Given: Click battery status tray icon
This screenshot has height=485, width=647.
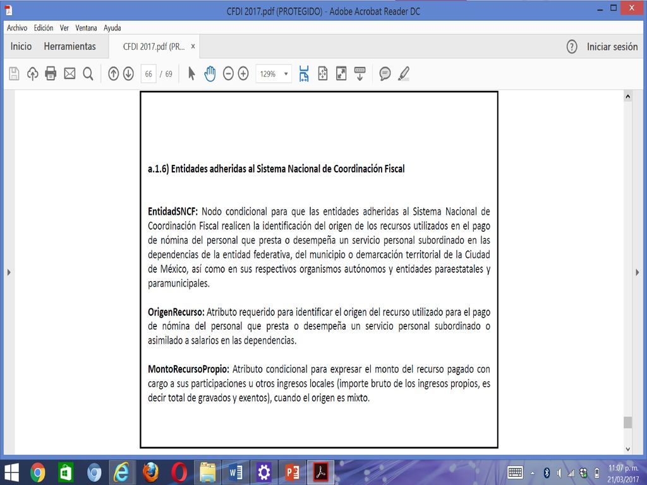Looking at the screenshot, I should 596,473.
